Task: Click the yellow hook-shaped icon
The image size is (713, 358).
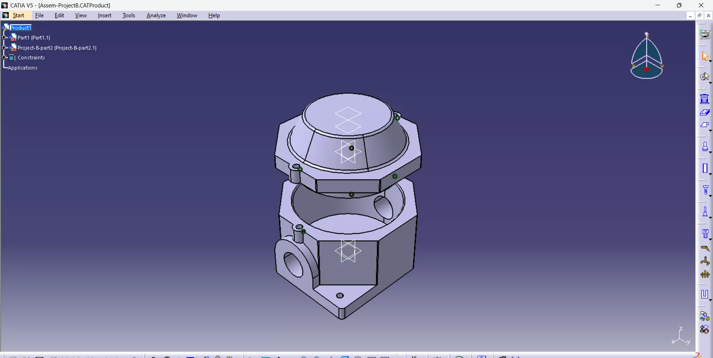Action: (705, 249)
